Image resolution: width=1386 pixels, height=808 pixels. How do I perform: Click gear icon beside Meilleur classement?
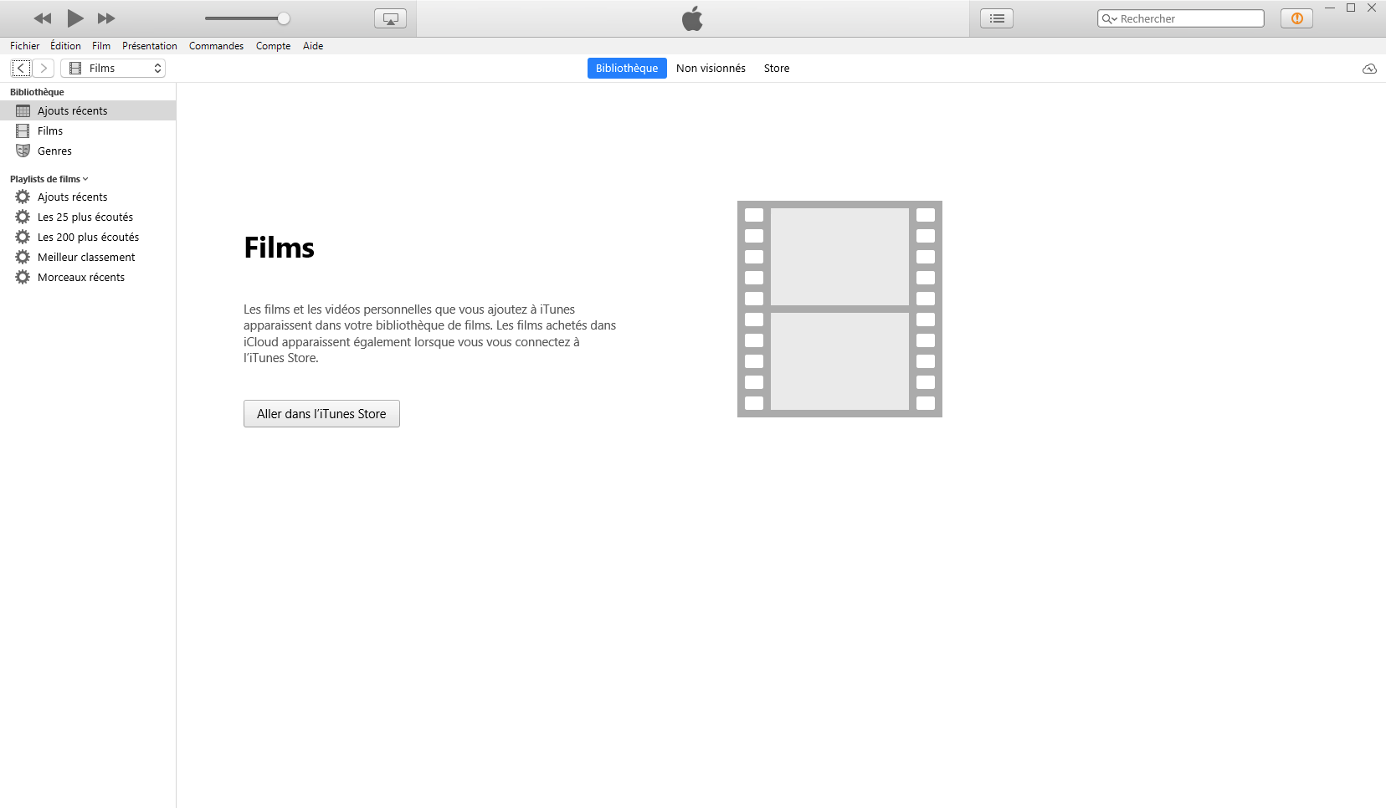click(23, 257)
